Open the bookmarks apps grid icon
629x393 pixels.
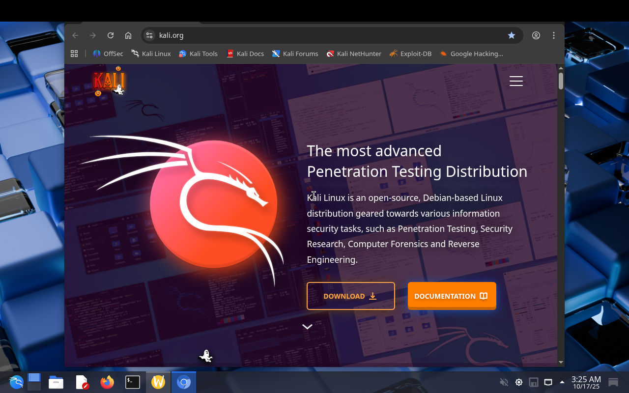[74, 54]
